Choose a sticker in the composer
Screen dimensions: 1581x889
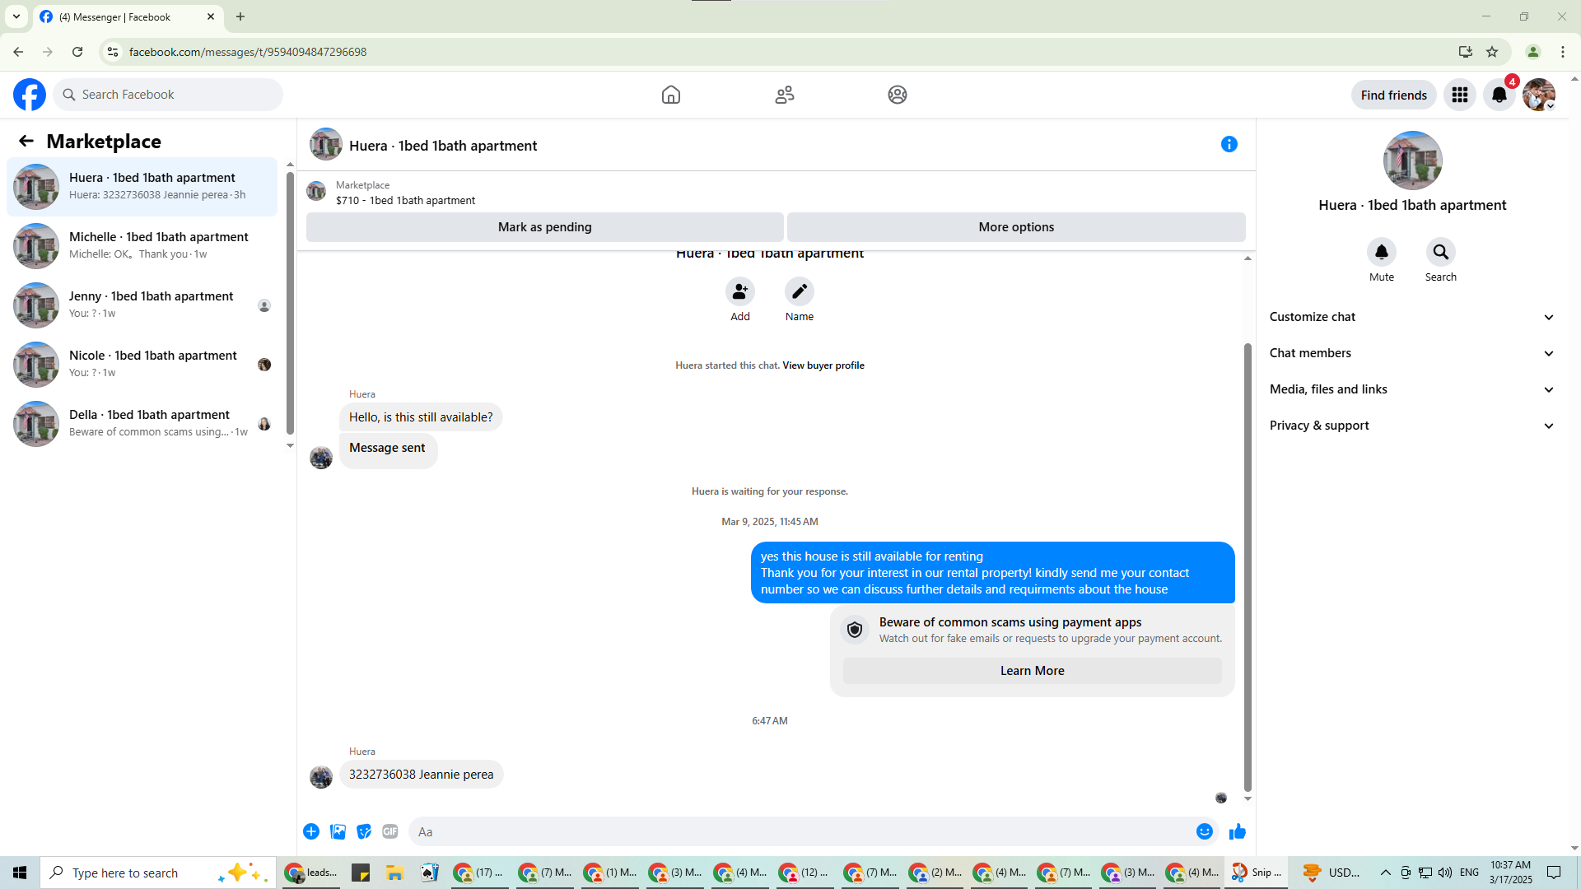click(364, 831)
